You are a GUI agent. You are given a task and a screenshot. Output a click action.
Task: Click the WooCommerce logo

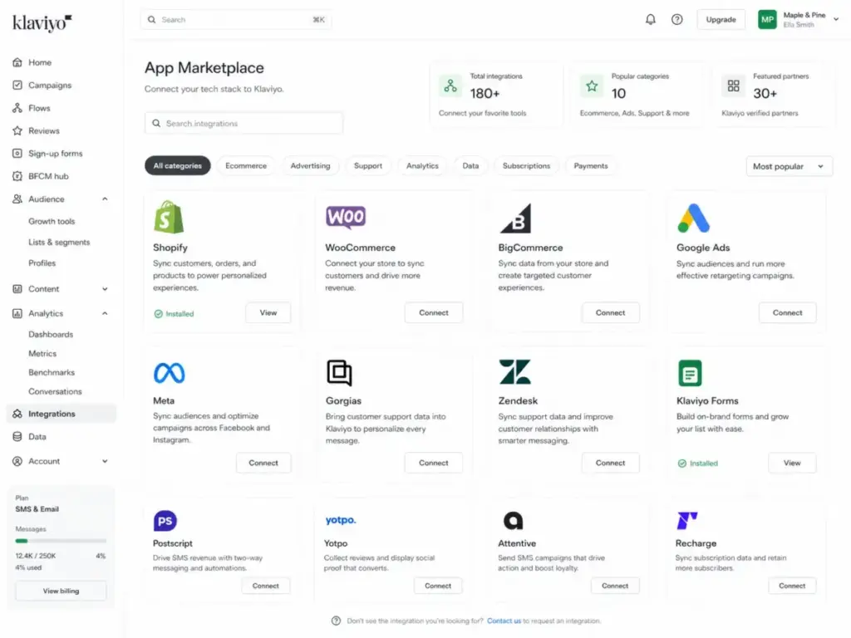point(346,218)
